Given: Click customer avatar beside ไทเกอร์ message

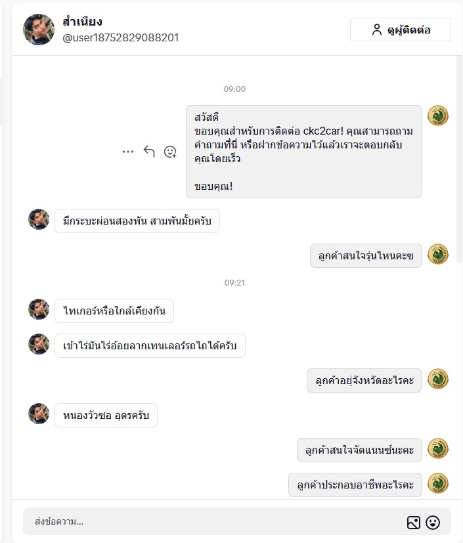Looking at the screenshot, I should pyautogui.click(x=39, y=309).
